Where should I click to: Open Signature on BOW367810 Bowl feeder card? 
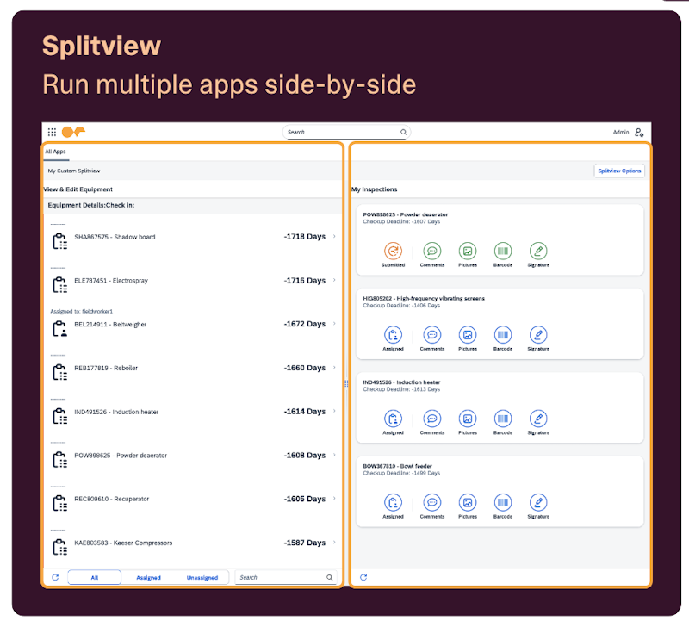tap(538, 502)
